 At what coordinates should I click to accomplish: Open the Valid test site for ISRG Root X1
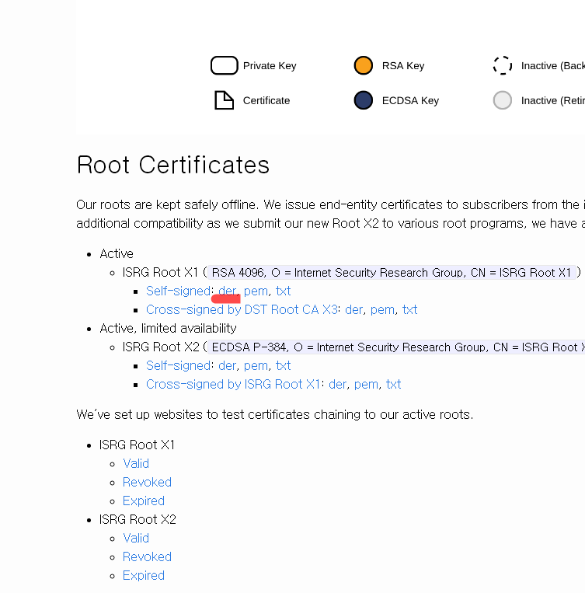click(x=136, y=463)
